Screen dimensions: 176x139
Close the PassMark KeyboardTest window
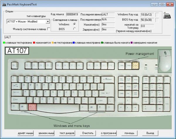tap(170, 4)
